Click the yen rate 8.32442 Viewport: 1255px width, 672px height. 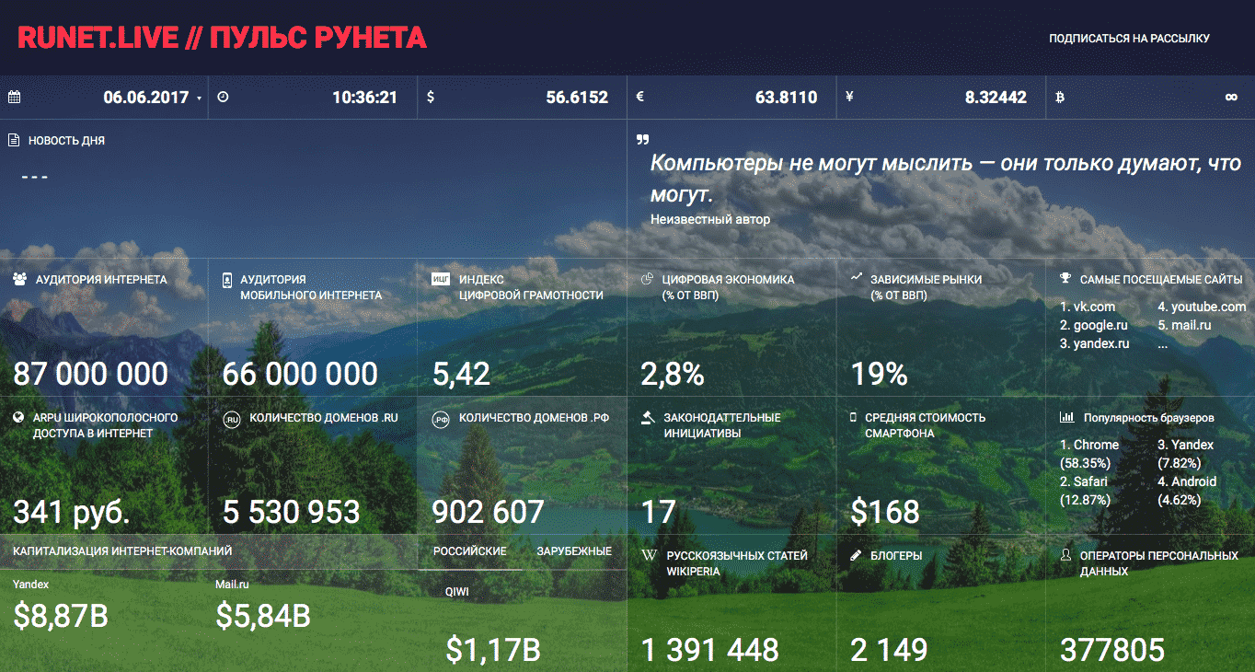[996, 98]
